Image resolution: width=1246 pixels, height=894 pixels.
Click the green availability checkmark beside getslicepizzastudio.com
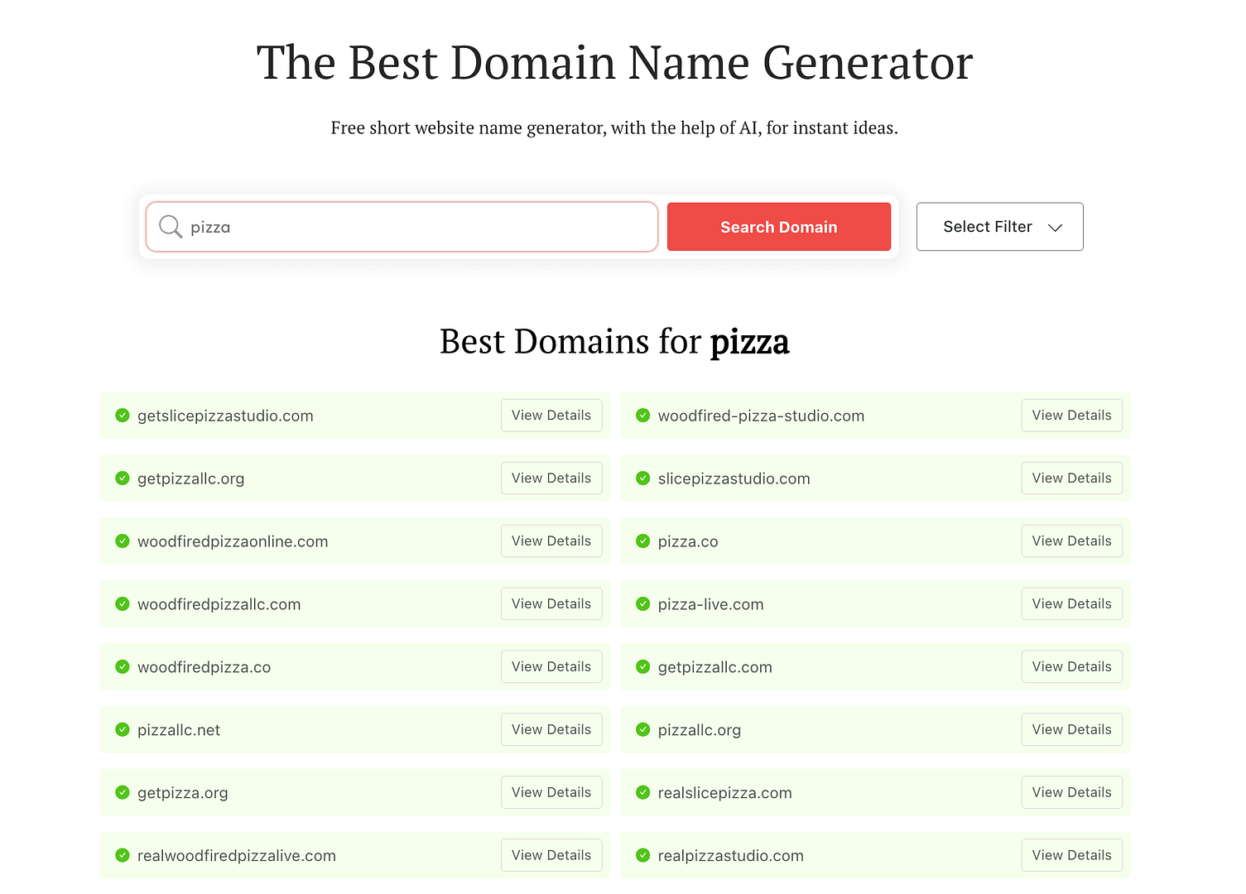click(x=122, y=416)
